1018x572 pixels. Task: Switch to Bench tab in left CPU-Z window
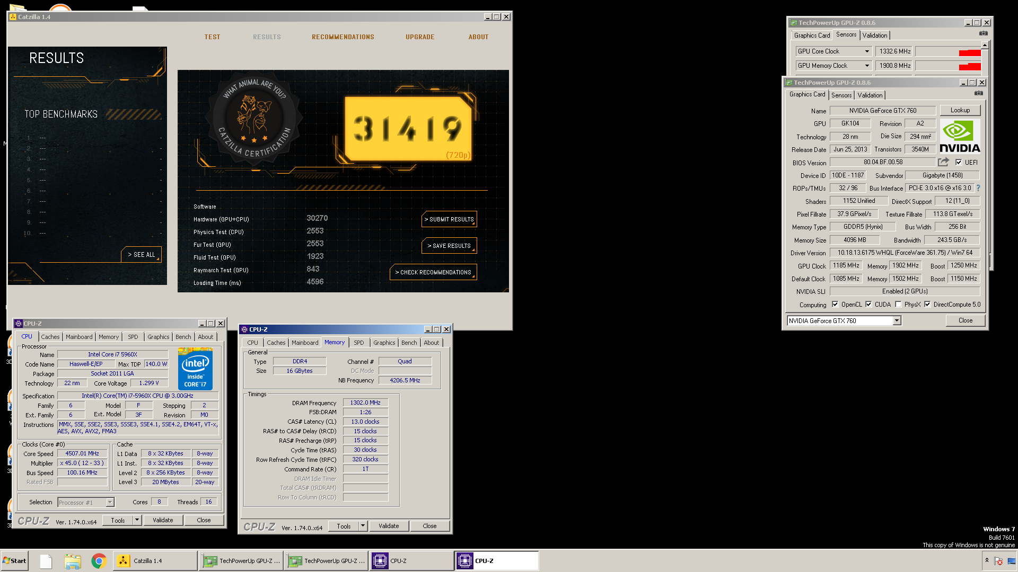click(x=183, y=337)
